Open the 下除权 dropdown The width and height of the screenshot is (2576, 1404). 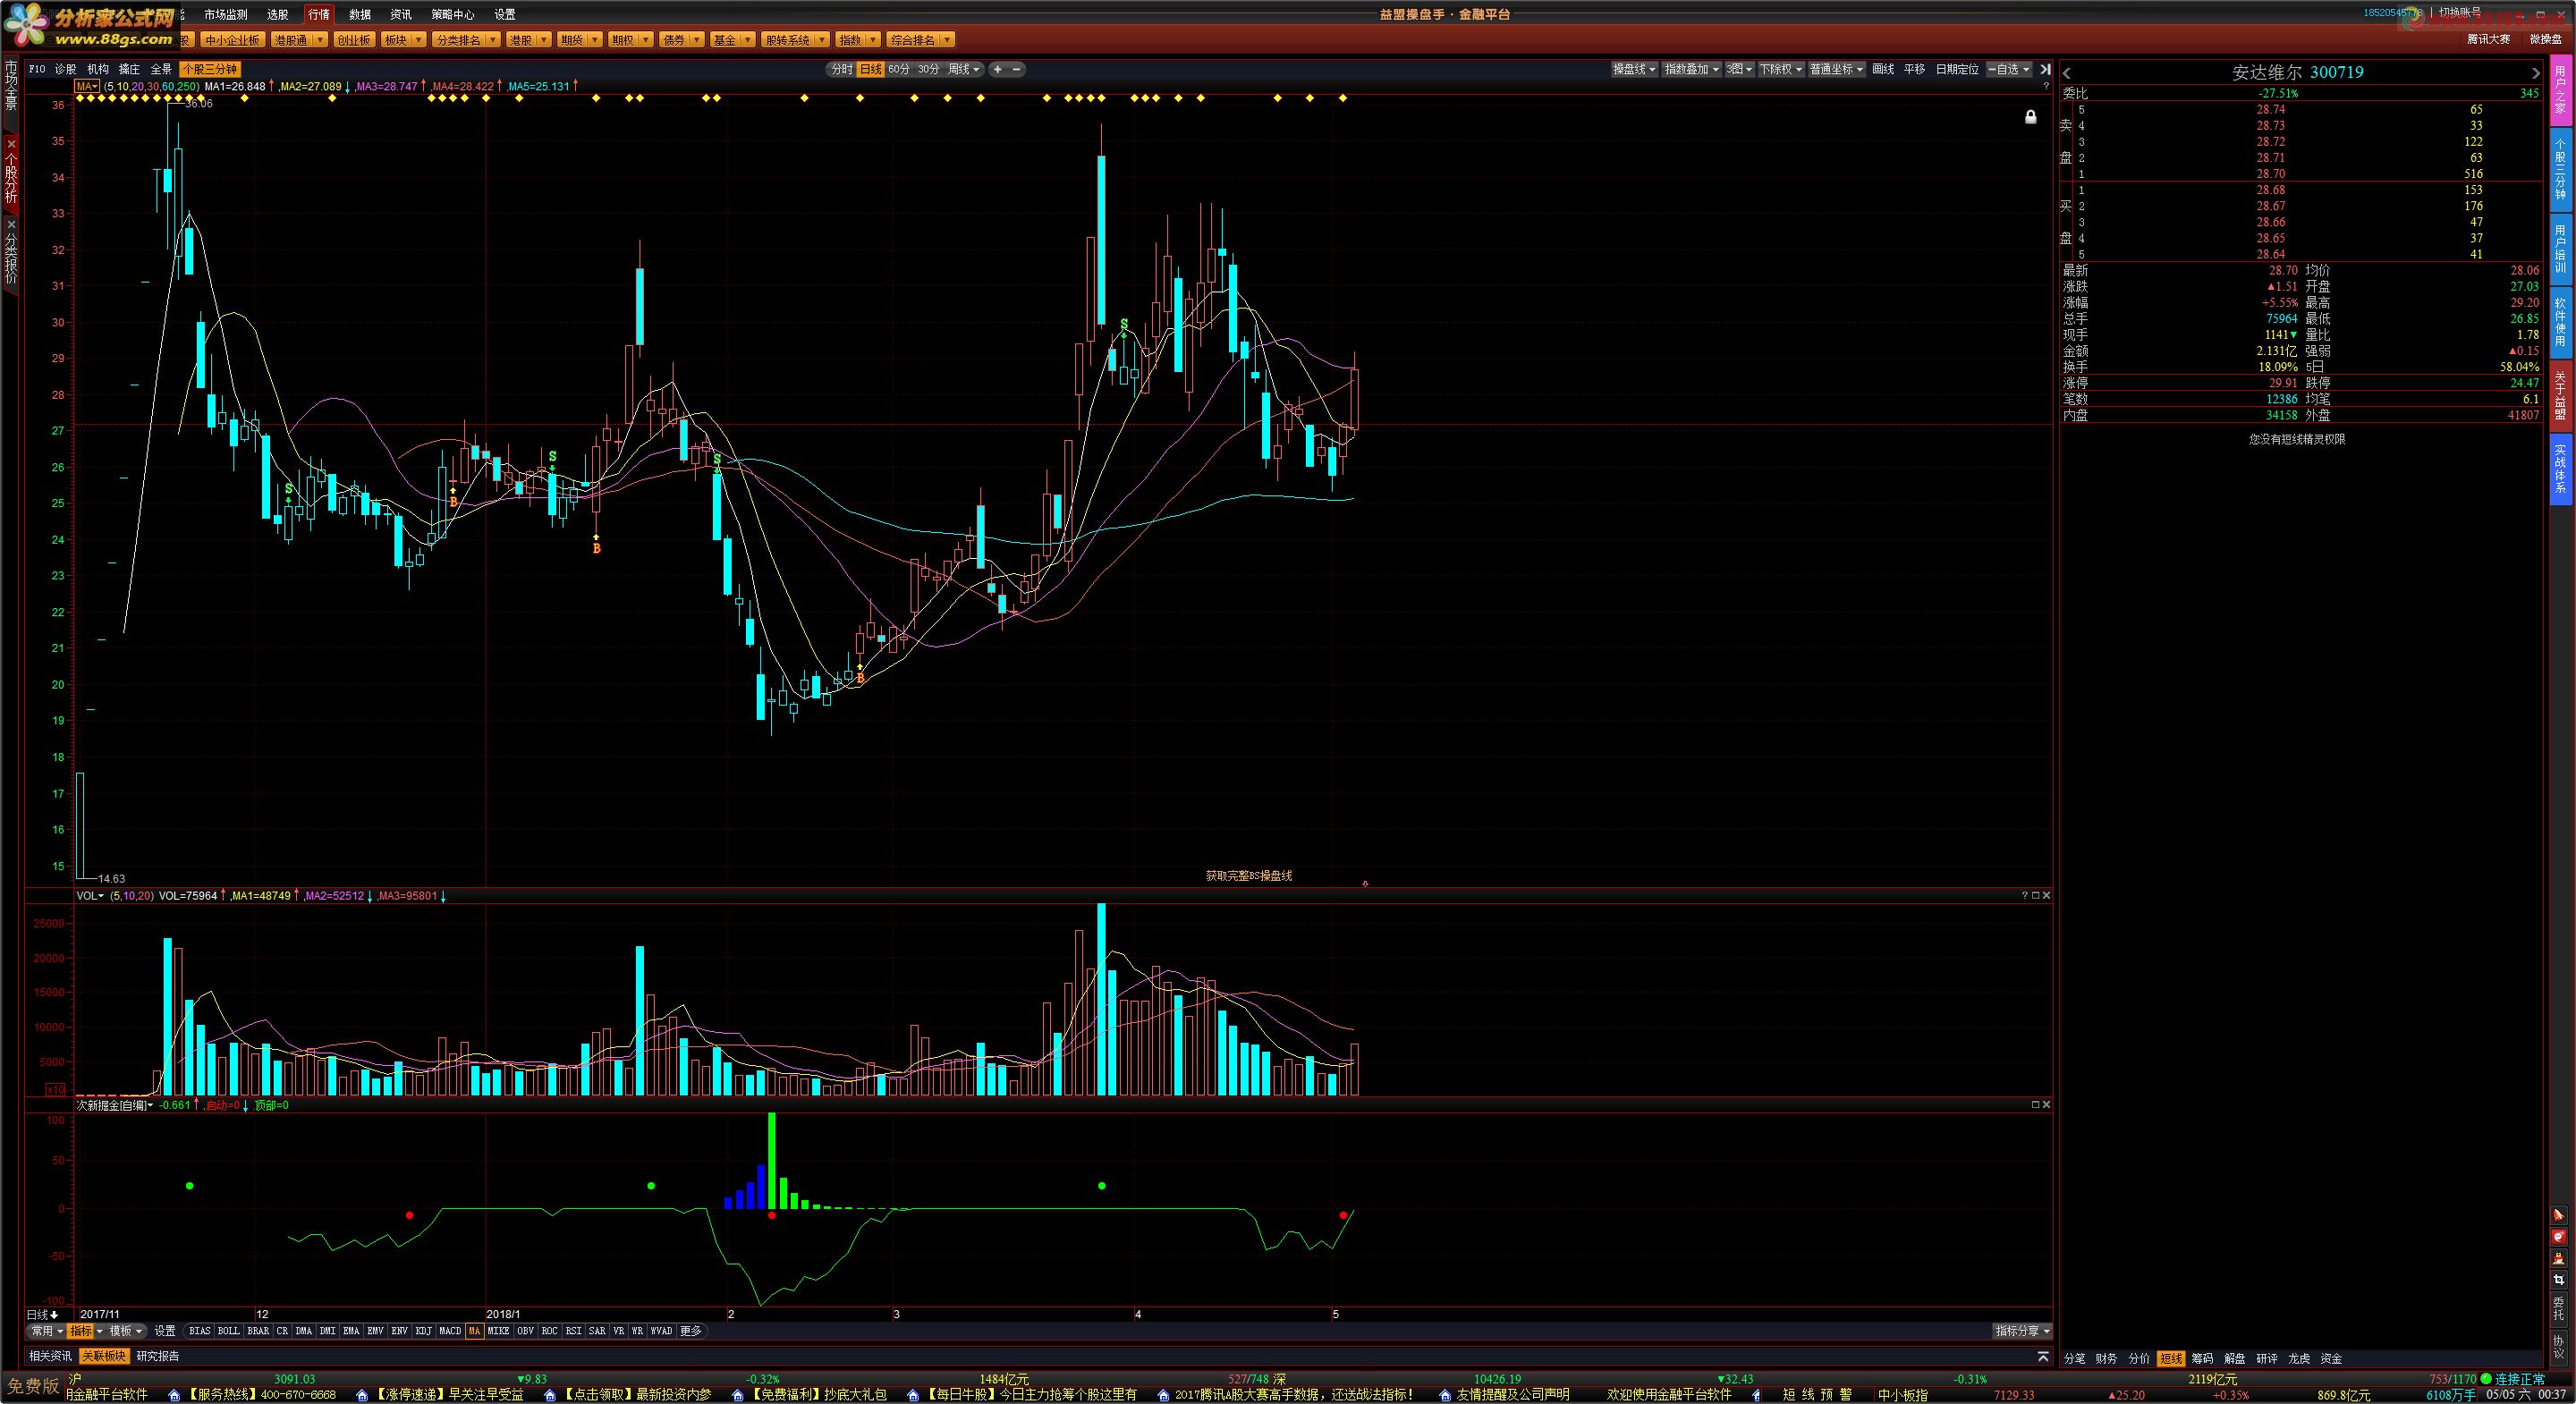1781,69
